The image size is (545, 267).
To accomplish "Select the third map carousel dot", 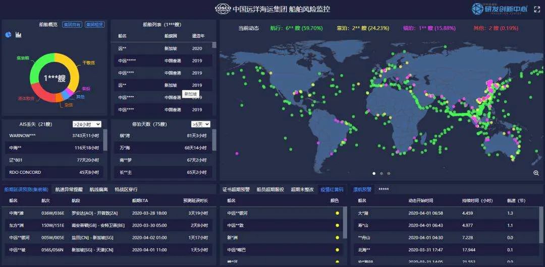I will point(389,173).
